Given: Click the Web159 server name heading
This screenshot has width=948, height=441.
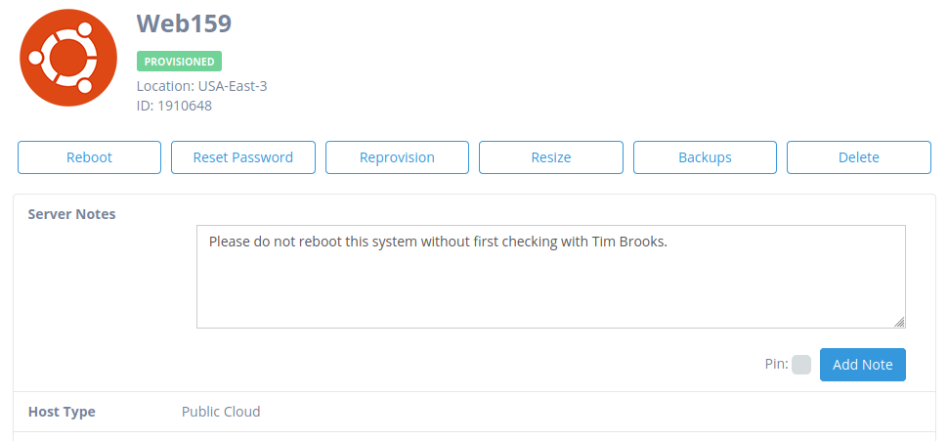Looking at the screenshot, I should click(185, 23).
